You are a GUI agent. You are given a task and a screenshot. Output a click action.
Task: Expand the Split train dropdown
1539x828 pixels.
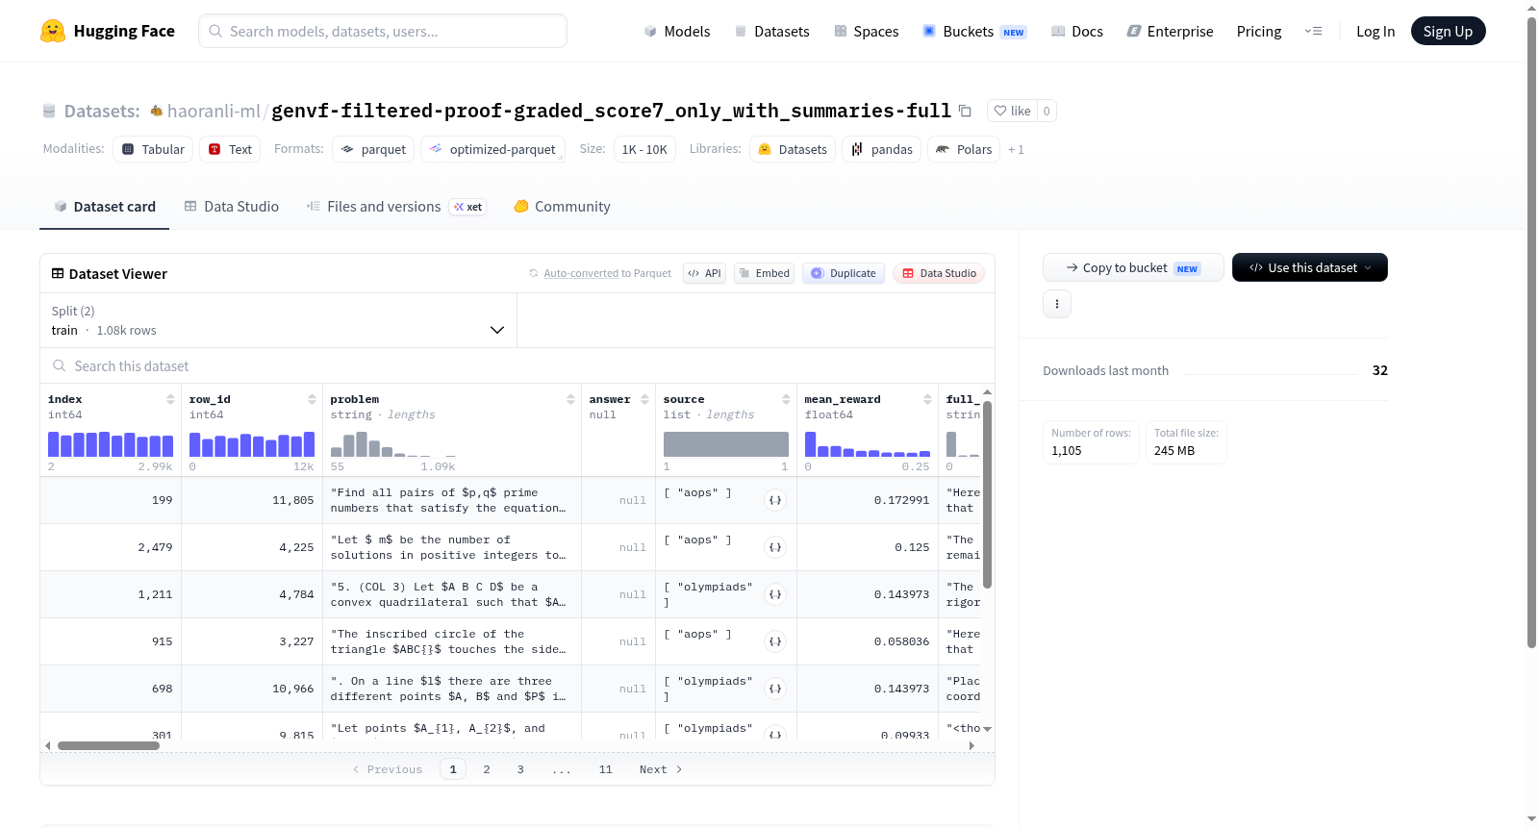(x=278, y=320)
